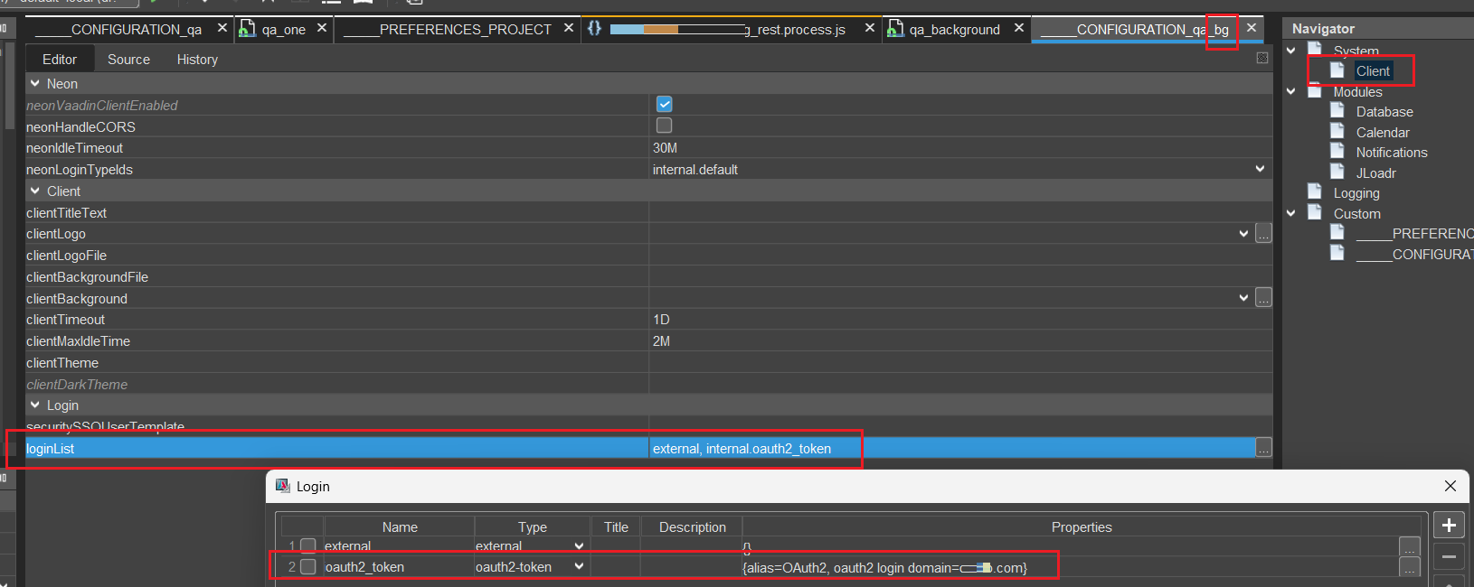Image resolution: width=1474 pixels, height=587 pixels.
Task: Click the oauth2_token name cell
Action: pyautogui.click(x=399, y=567)
